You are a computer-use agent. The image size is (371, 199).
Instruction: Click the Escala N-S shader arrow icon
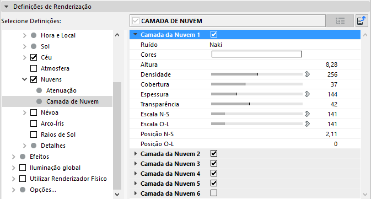[308, 114]
